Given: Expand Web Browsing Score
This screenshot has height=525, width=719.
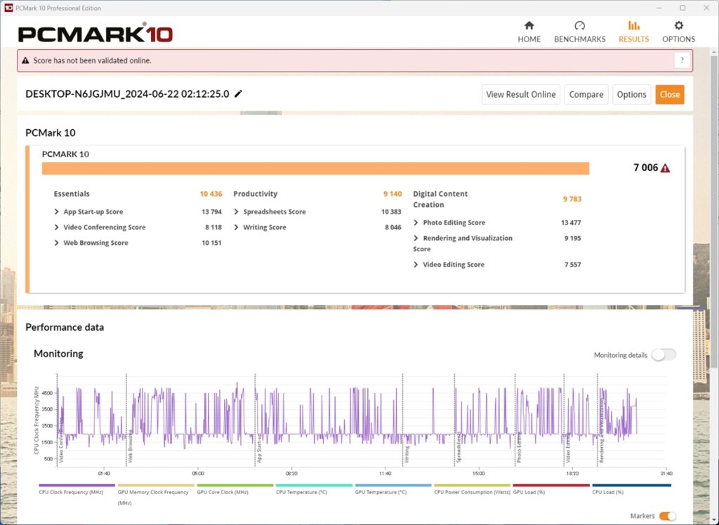Looking at the screenshot, I should (56, 243).
